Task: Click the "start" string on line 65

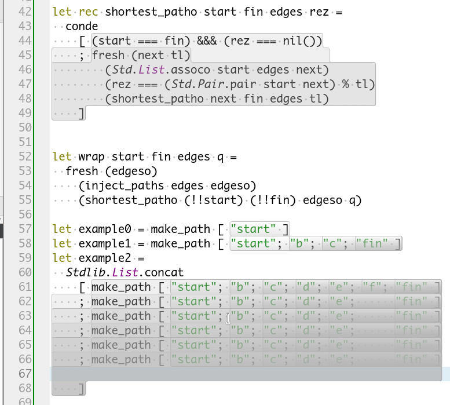Action: click(x=193, y=345)
